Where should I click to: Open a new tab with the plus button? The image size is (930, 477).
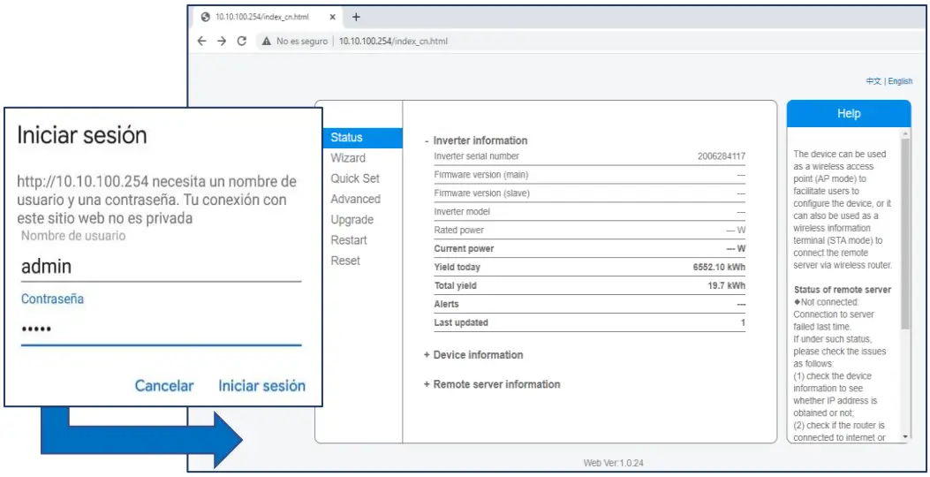pos(356,17)
